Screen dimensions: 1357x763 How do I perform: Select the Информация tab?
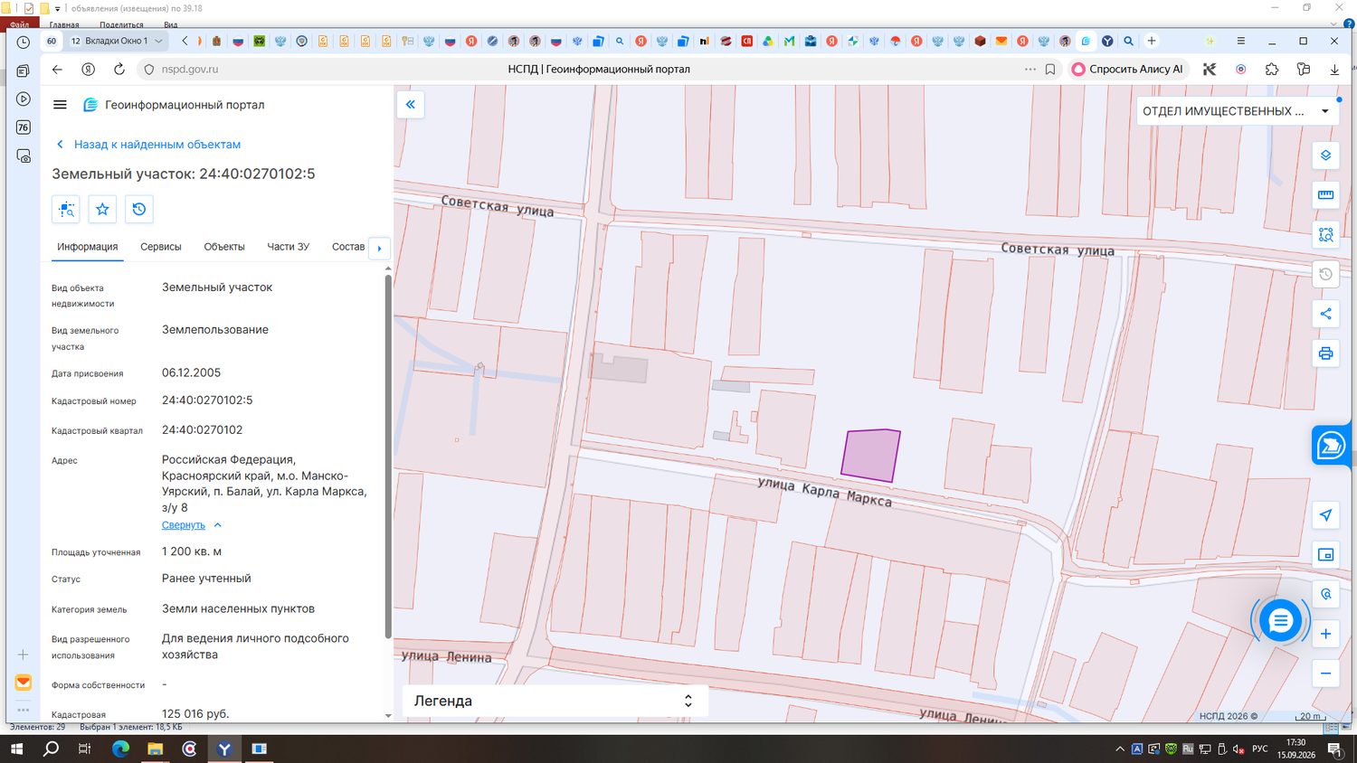[x=87, y=247]
